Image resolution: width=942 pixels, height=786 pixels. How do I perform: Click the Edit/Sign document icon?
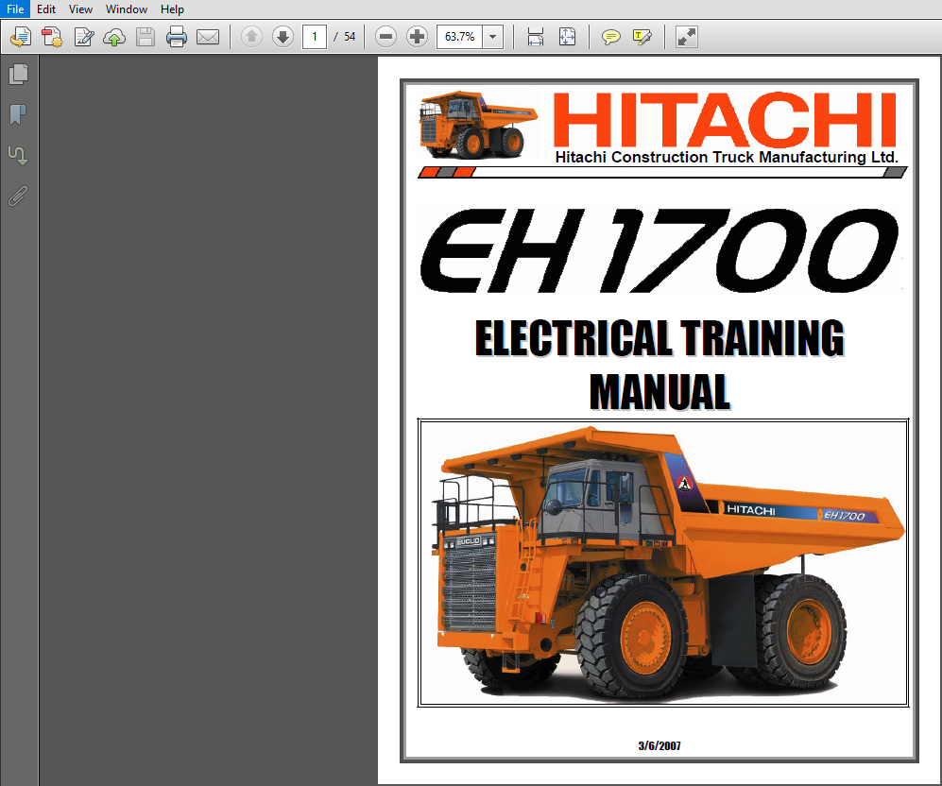click(x=83, y=37)
